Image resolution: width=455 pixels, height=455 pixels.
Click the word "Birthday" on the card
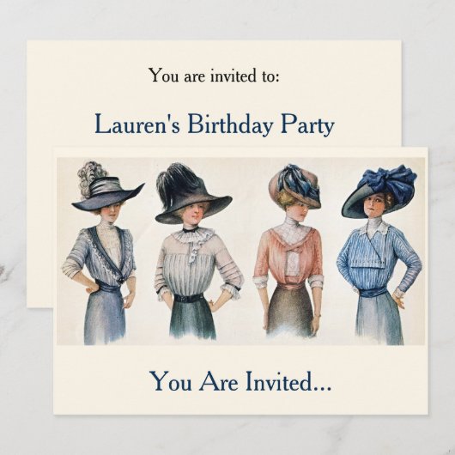(230, 124)
